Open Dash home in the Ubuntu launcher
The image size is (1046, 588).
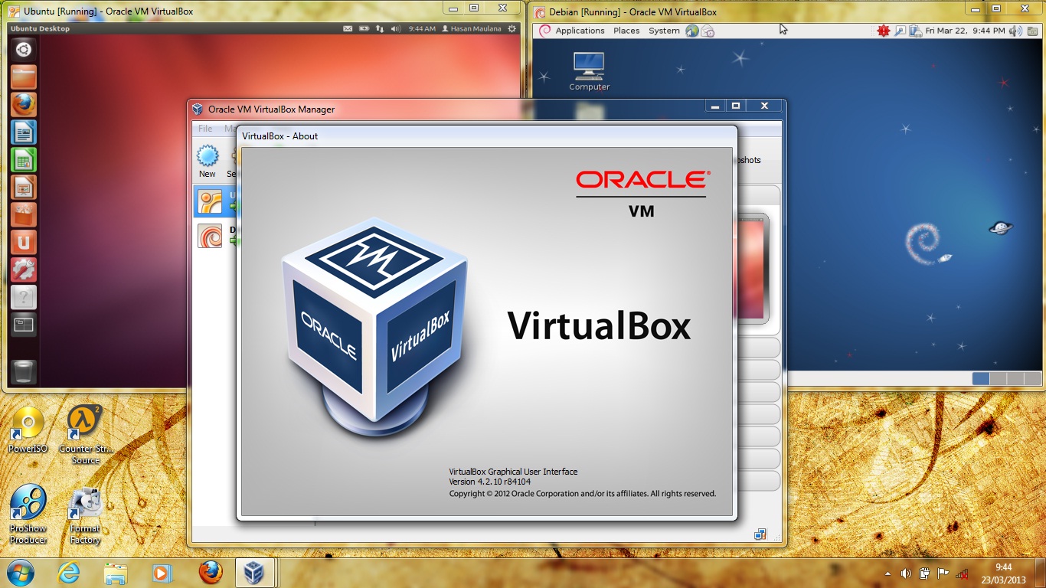click(24, 50)
